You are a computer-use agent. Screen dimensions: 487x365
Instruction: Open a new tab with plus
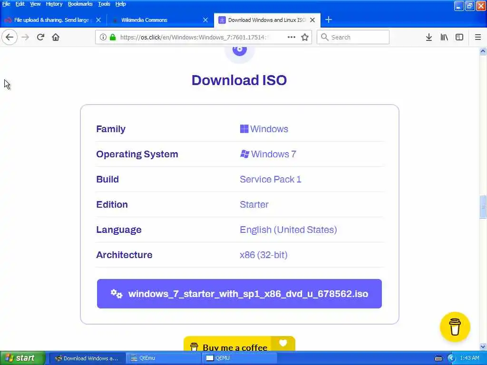[329, 20]
